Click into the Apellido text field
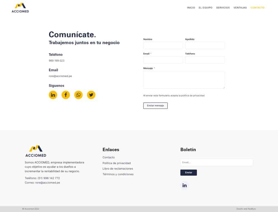Screen dimensions: 278x212 pyautogui.click(x=205, y=45)
